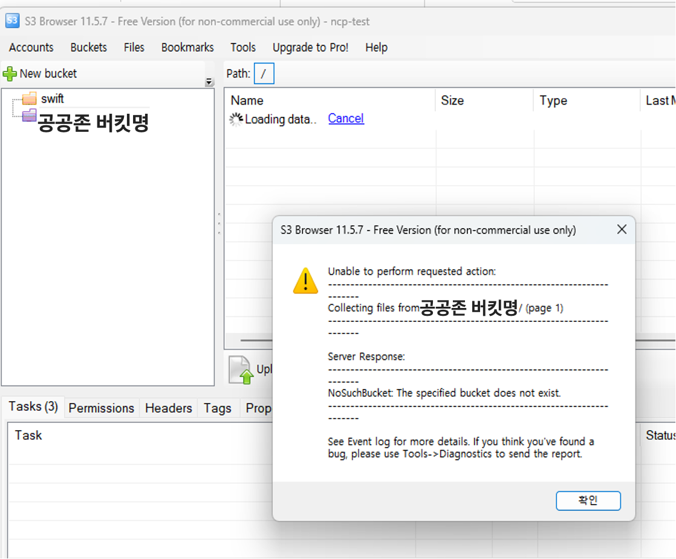Image resolution: width=676 pixels, height=559 pixels.
Task: Click the purple folder icon of 공공존 버킷명
Action: coord(29,115)
